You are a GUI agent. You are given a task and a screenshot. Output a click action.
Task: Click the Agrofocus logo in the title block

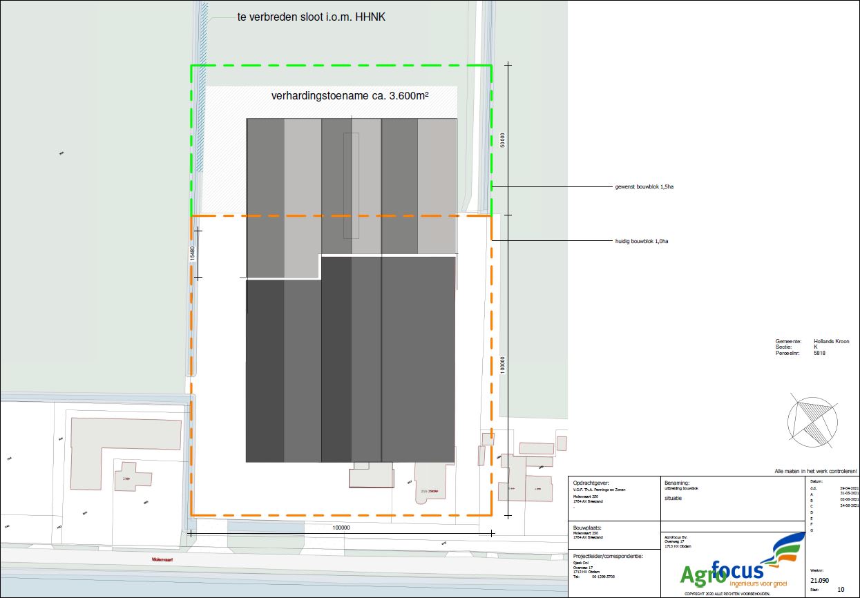734,566
